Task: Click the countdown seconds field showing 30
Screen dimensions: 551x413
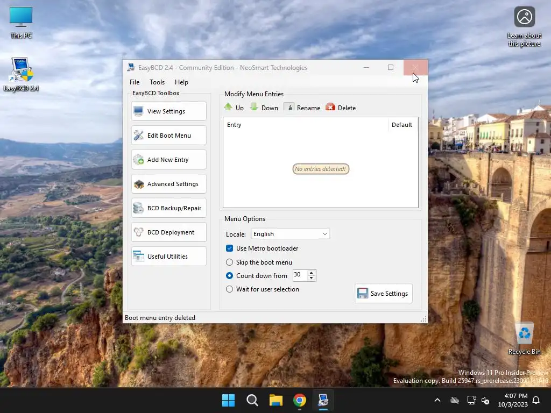Action: [300, 275]
